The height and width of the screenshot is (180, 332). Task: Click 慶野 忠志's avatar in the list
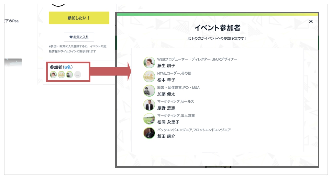tap(149, 105)
